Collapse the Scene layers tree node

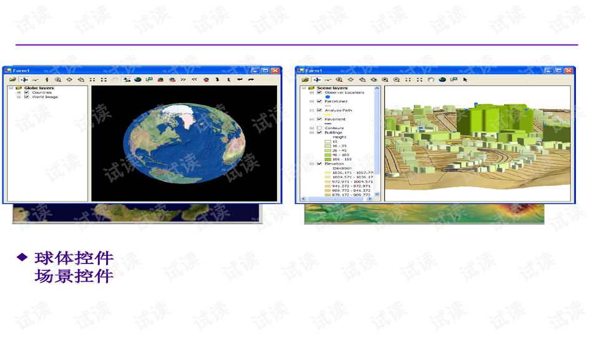pyautogui.click(x=304, y=88)
